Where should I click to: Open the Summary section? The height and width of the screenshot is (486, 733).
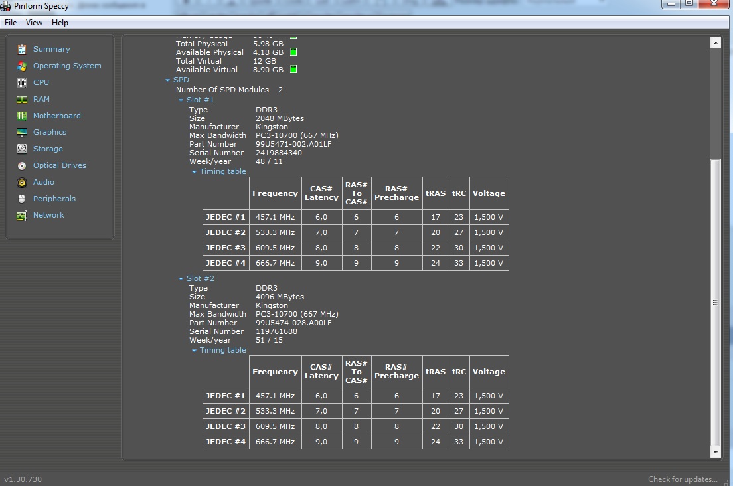click(x=51, y=49)
